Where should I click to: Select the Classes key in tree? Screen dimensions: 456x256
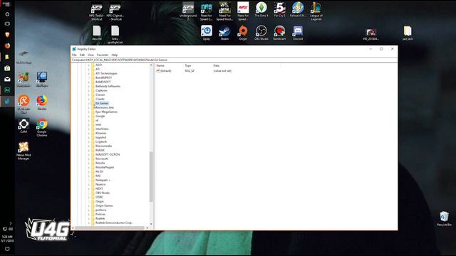point(100,95)
